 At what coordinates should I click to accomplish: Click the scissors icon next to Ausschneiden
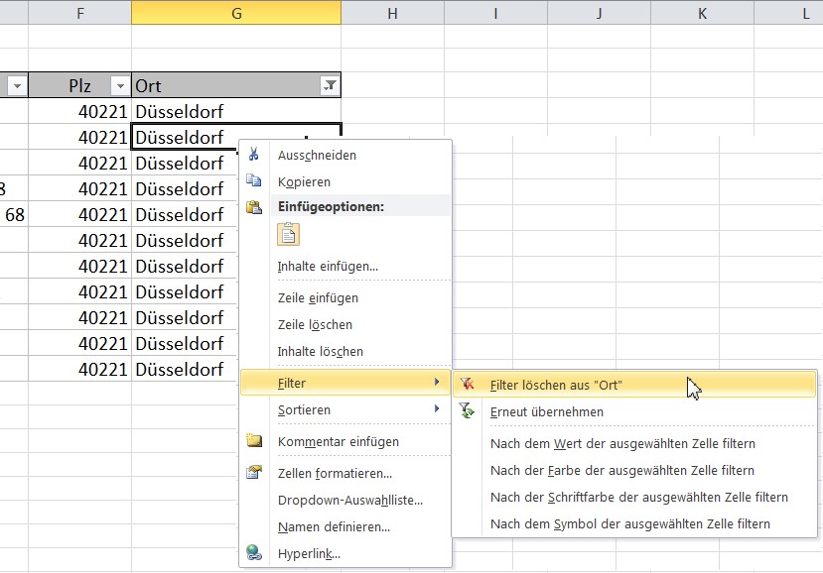pyautogui.click(x=253, y=154)
